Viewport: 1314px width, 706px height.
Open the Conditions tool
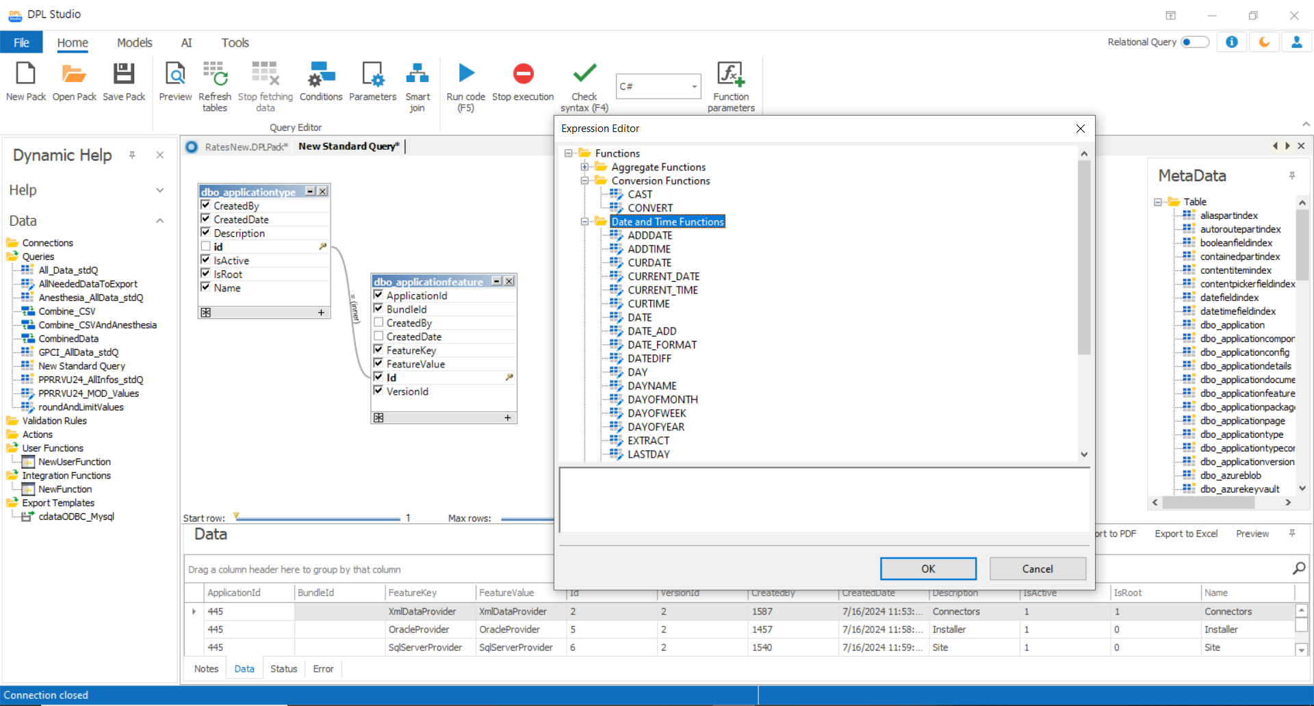pos(320,74)
